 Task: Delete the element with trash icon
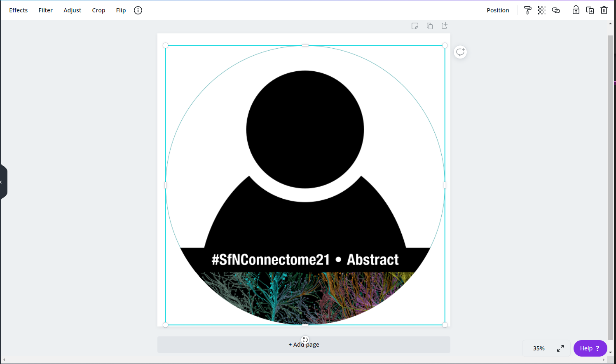[604, 10]
